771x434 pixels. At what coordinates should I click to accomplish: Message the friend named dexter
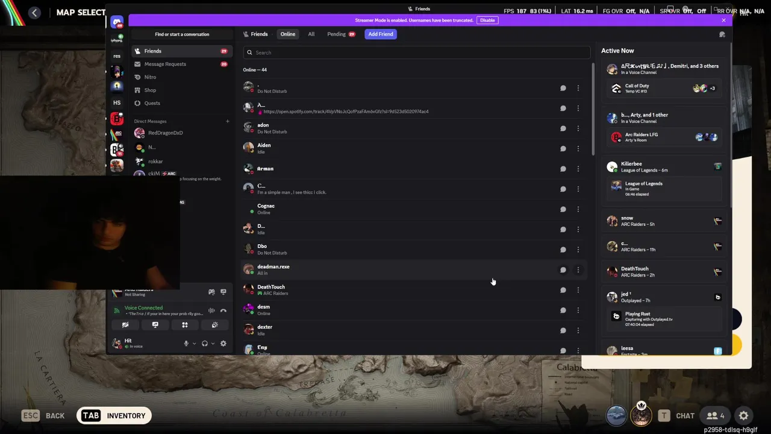point(563,330)
